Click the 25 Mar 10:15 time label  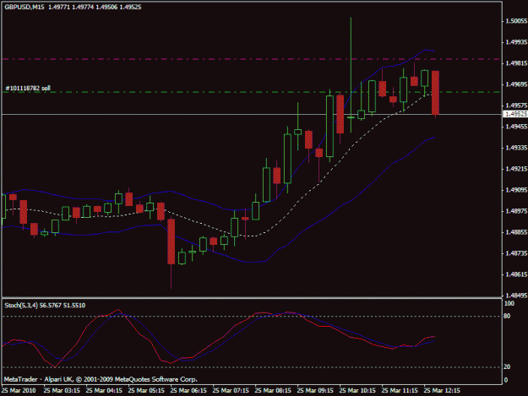(357, 391)
